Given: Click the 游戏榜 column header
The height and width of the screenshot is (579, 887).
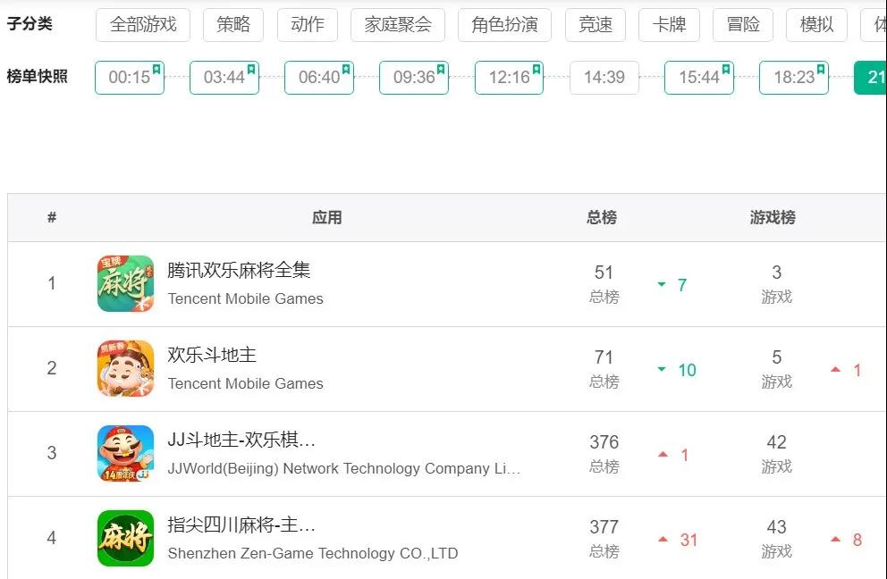Looking at the screenshot, I should coord(773,217).
